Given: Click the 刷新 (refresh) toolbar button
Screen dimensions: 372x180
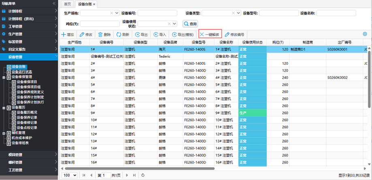Looking at the screenshot, I should coord(123,35).
